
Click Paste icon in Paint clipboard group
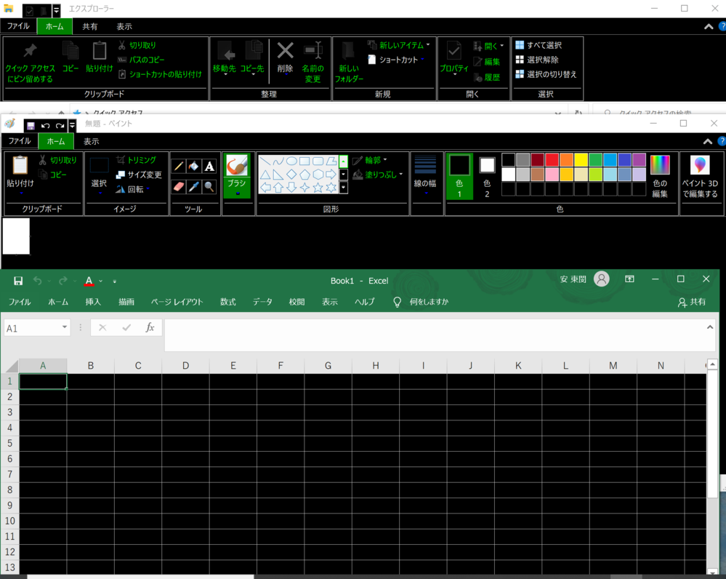(20, 166)
